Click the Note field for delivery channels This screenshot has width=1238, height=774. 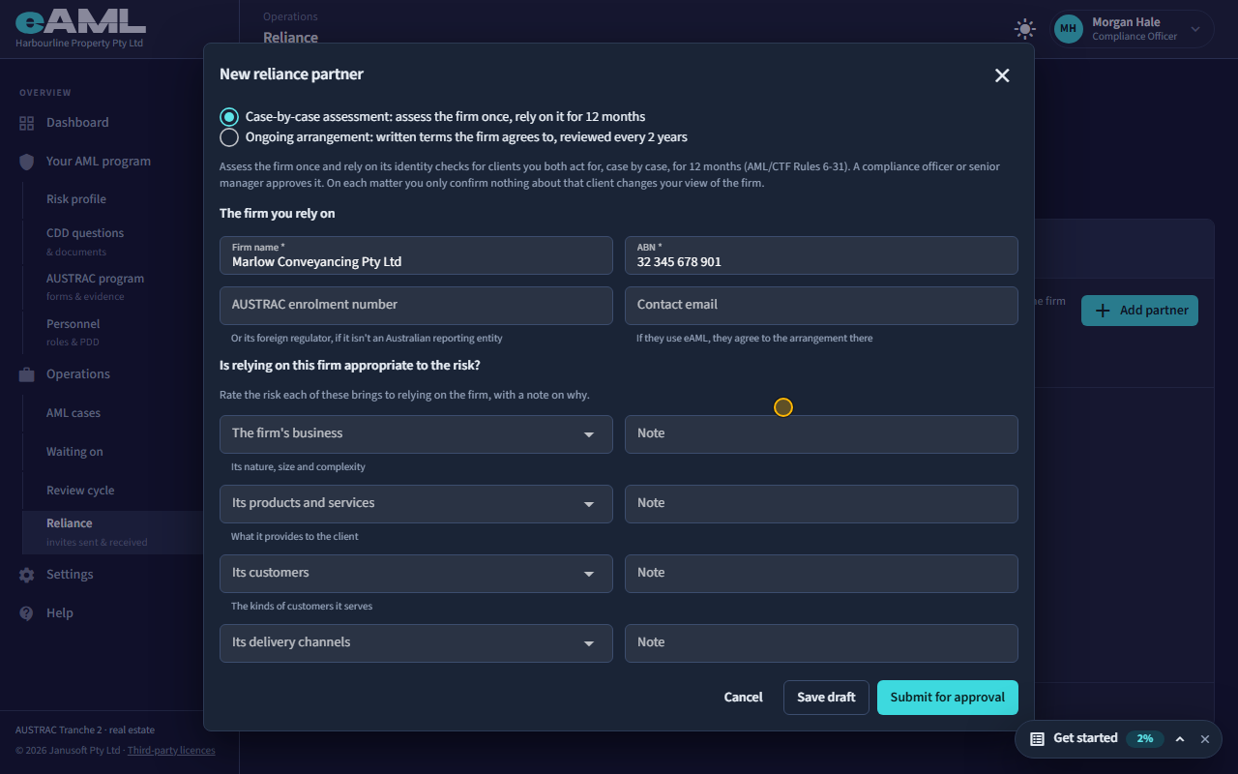pos(821,643)
